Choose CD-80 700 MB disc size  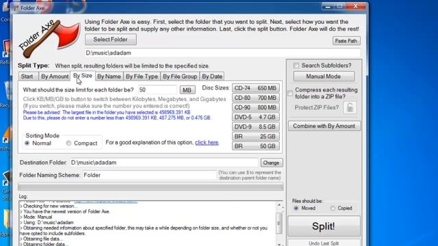click(255, 98)
